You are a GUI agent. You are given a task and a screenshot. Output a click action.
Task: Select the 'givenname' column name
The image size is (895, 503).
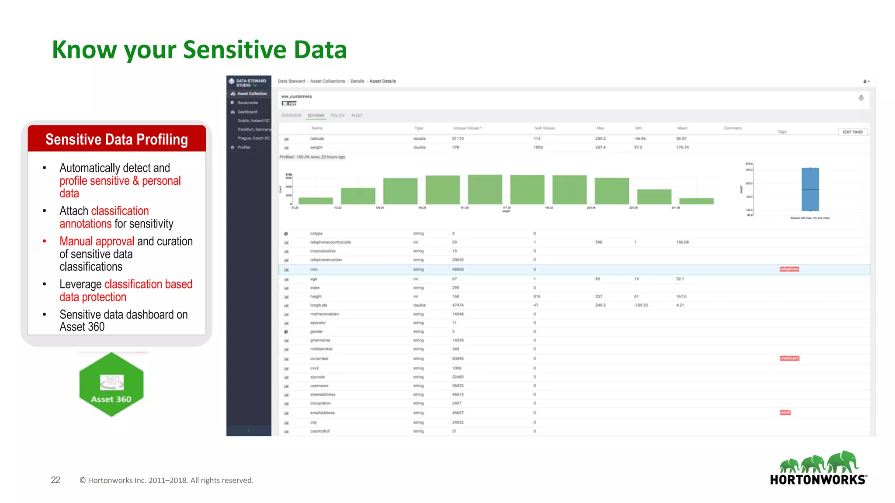click(x=320, y=340)
